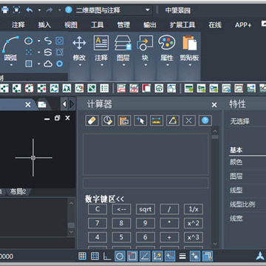Toggle dynamic UCS lightning-axes icon
Screen dimensions: 266x266
pyautogui.click(x=157, y=256)
